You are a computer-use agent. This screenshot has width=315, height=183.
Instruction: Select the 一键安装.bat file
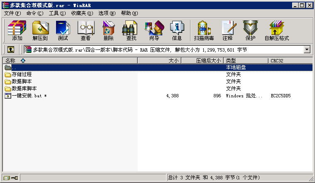(x=26, y=96)
